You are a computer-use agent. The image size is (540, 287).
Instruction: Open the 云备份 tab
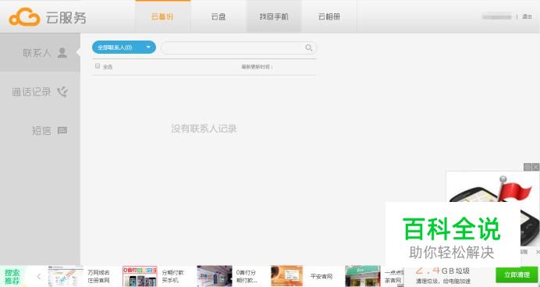pos(162,16)
